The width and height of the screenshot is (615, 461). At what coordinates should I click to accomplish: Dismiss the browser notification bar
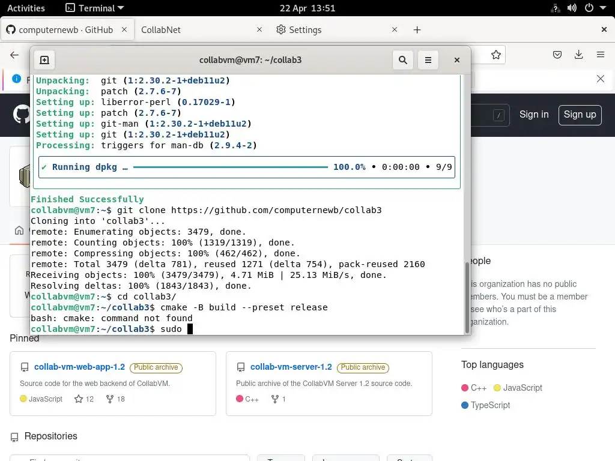(x=601, y=79)
